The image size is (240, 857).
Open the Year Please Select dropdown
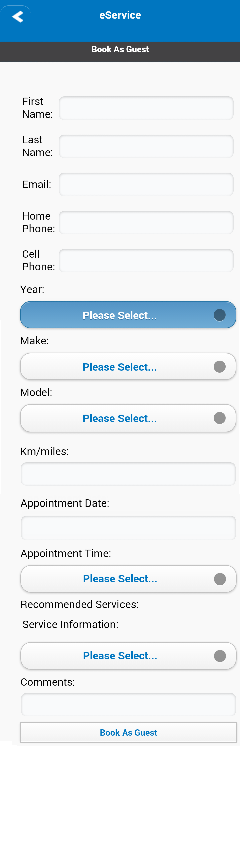coord(120,315)
